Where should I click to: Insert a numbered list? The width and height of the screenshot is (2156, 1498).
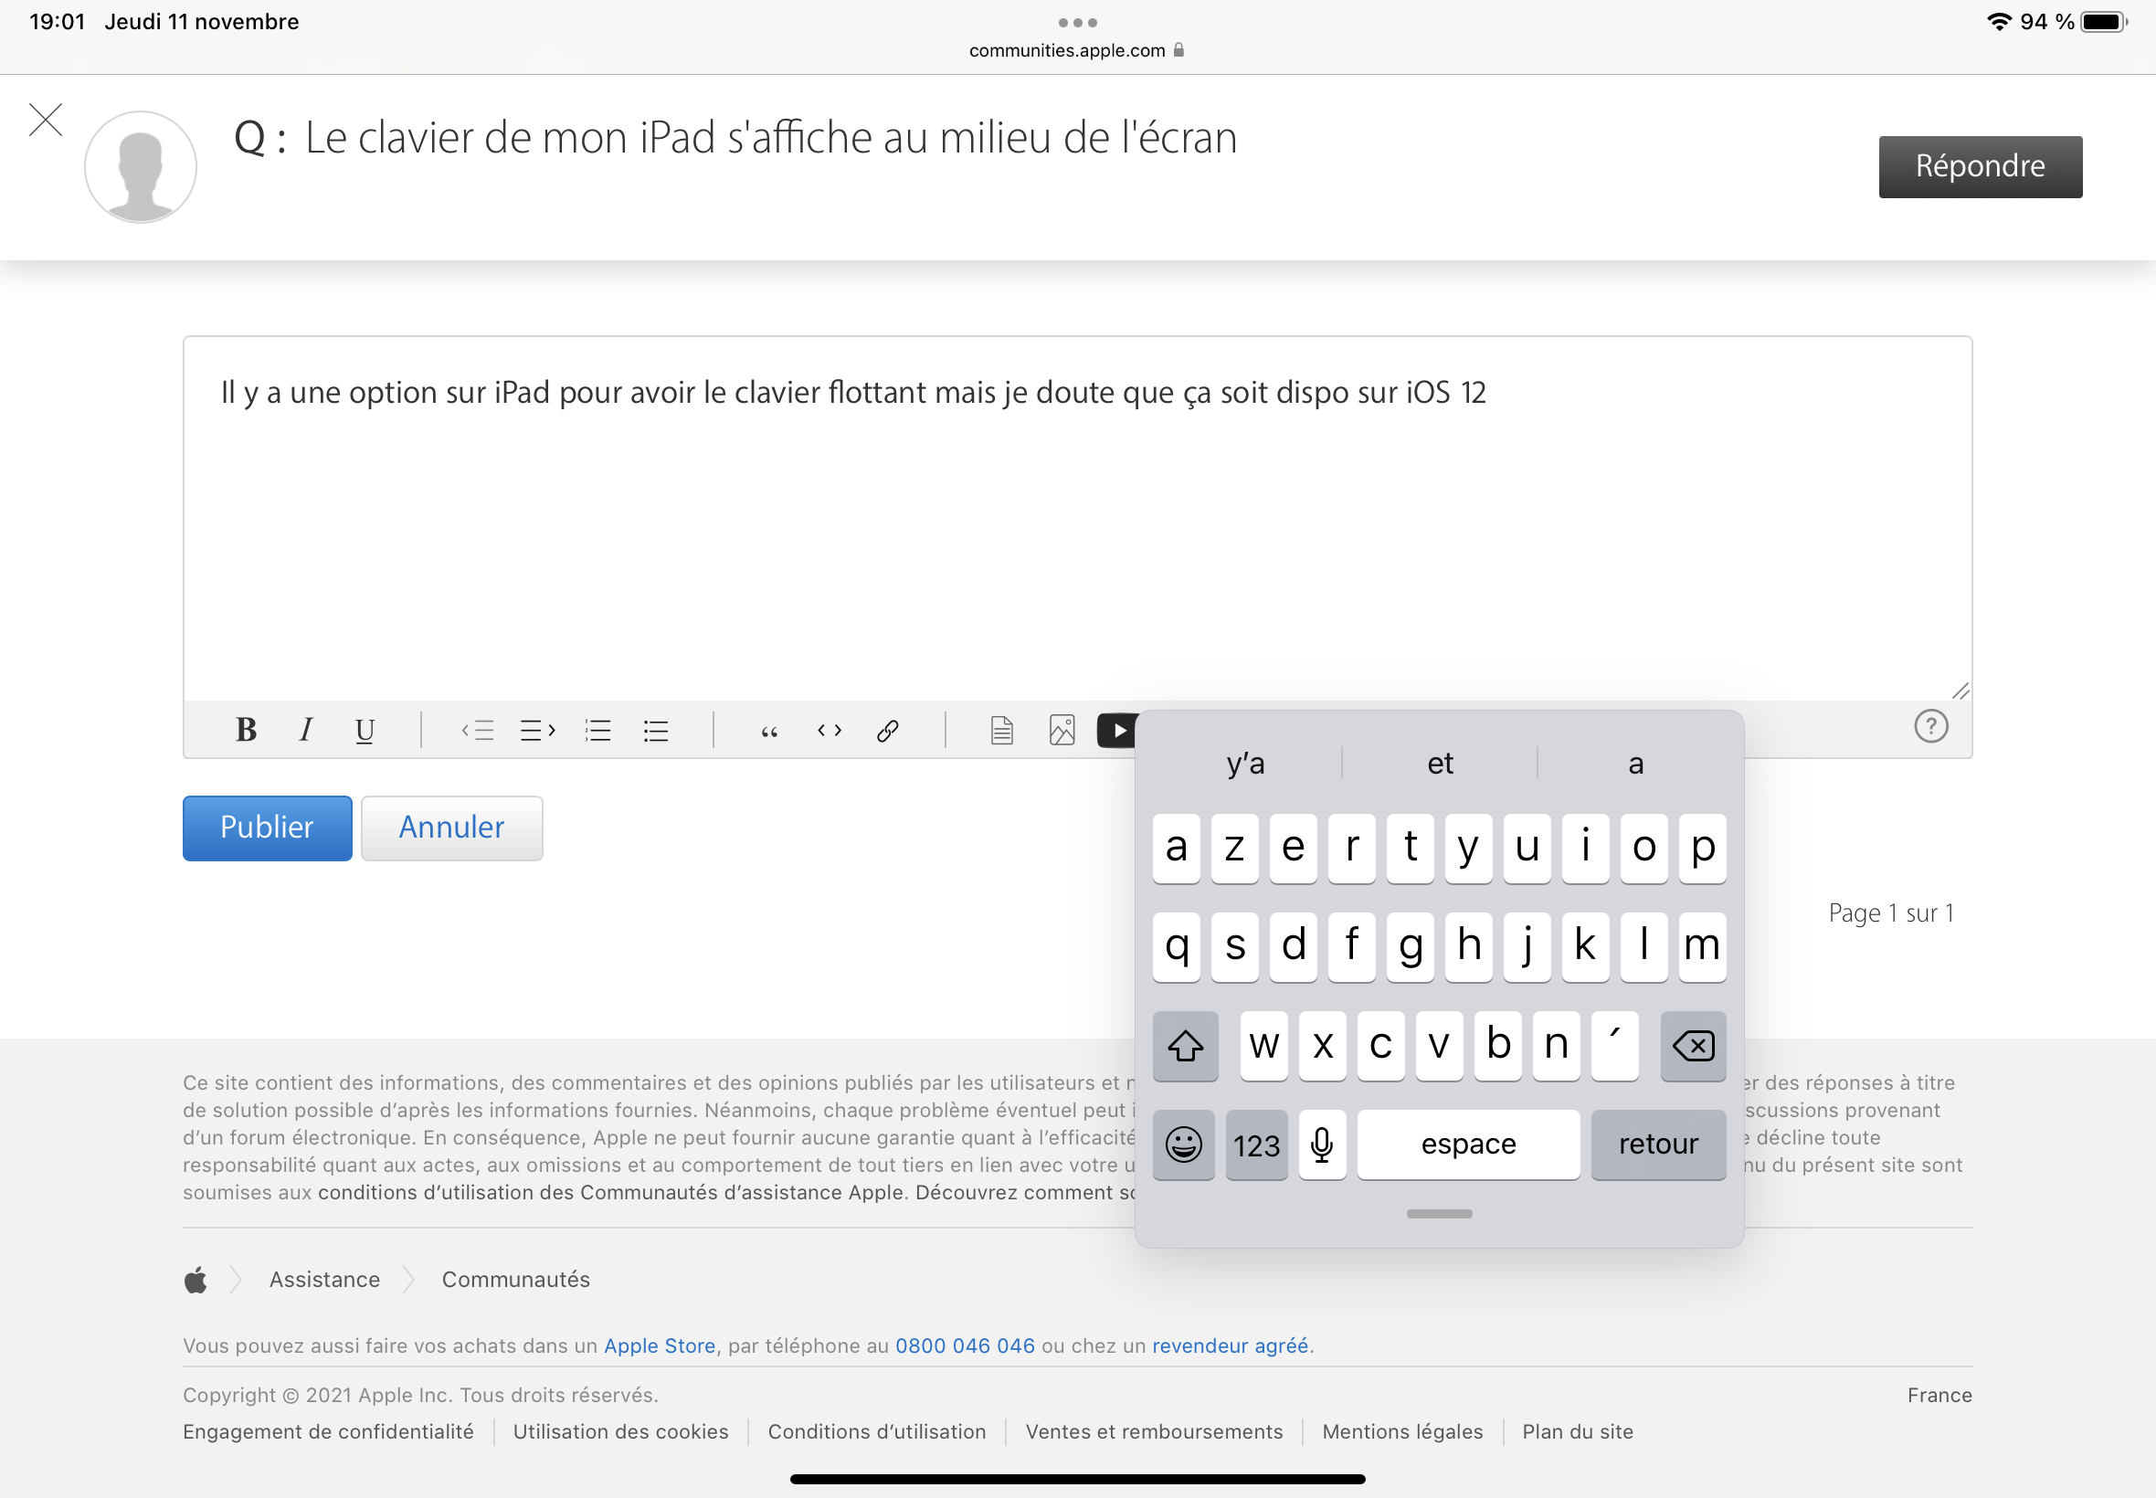coord(597,730)
